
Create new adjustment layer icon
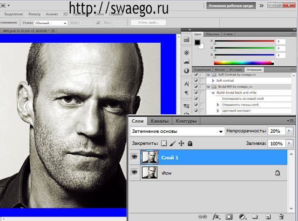point(242,216)
